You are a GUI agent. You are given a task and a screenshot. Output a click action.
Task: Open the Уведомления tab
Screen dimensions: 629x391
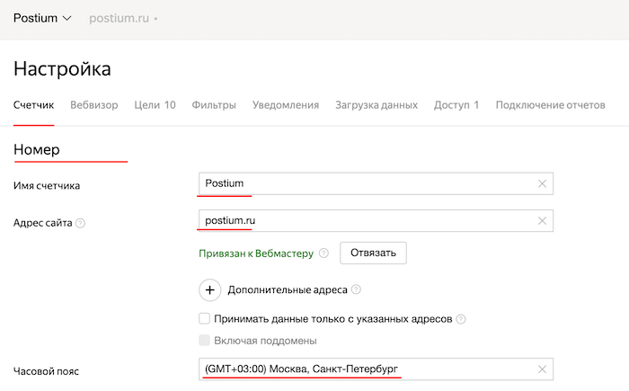click(286, 105)
